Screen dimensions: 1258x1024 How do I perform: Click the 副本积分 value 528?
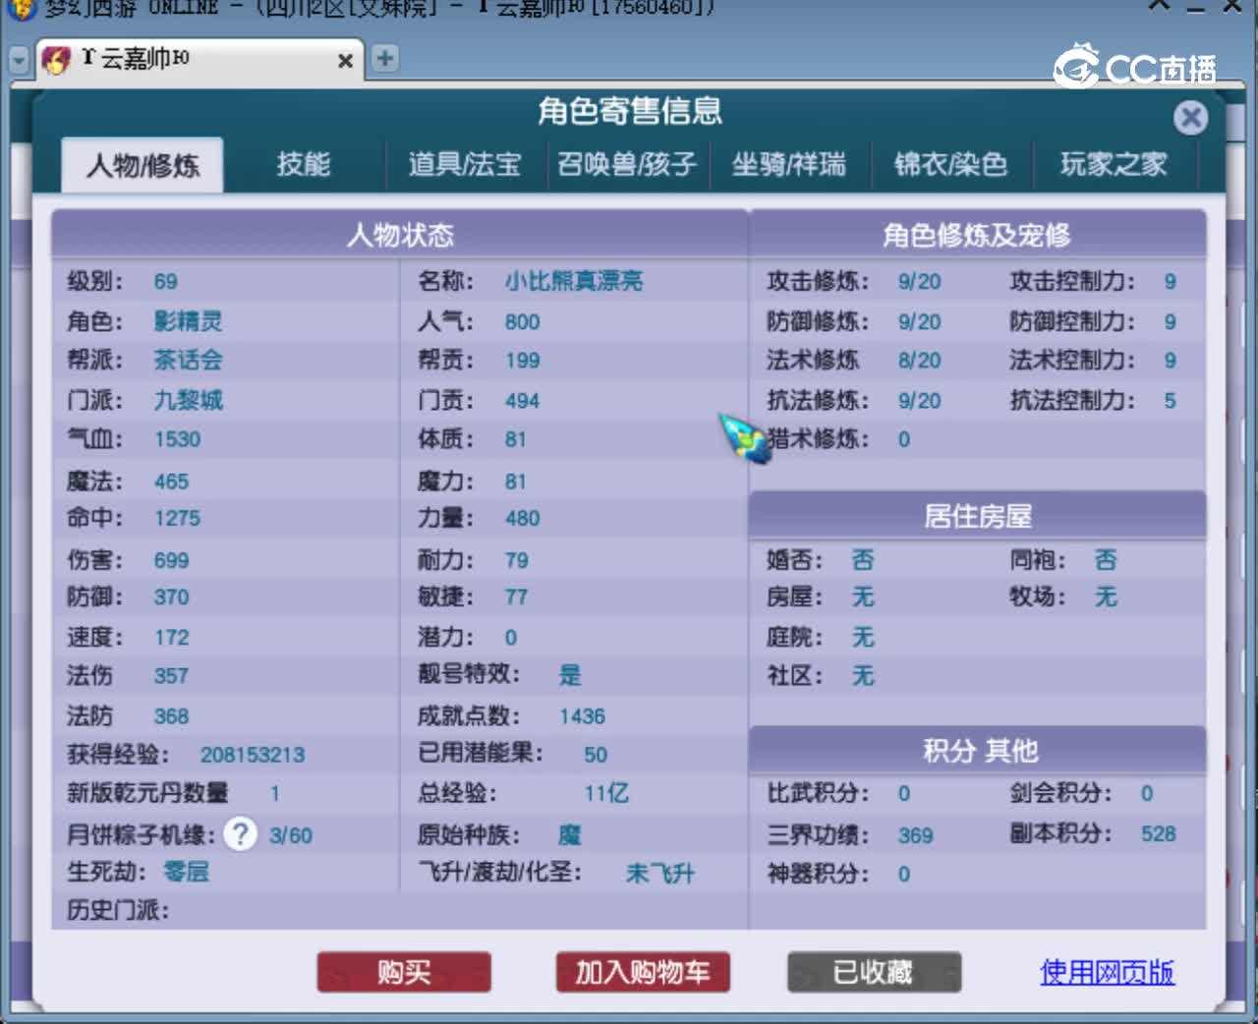pyautogui.click(x=1159, y=834)
